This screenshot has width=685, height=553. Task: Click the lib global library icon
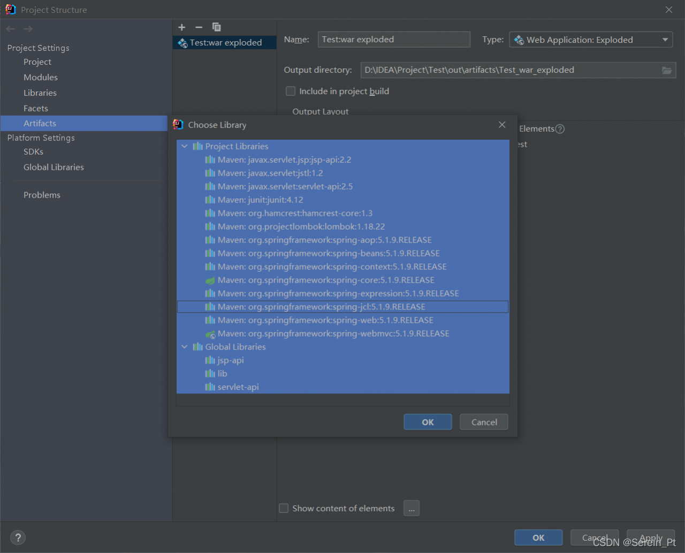point(210,374)
